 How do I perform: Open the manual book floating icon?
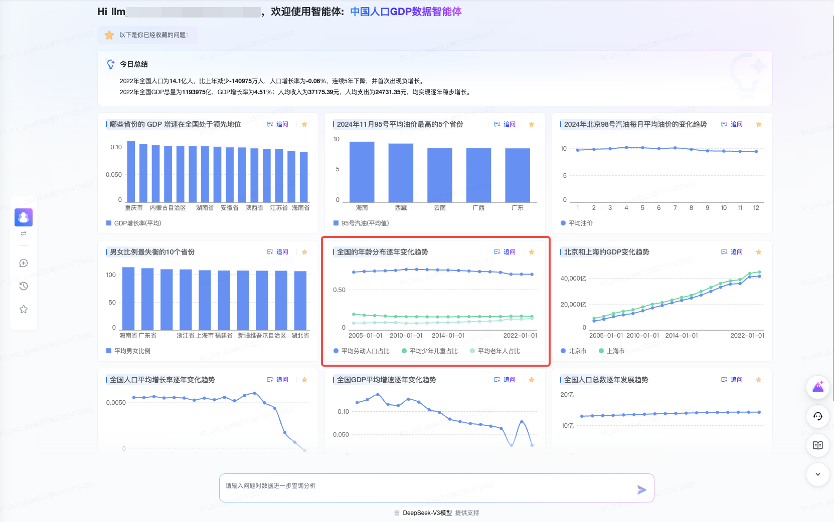(818, 445)
